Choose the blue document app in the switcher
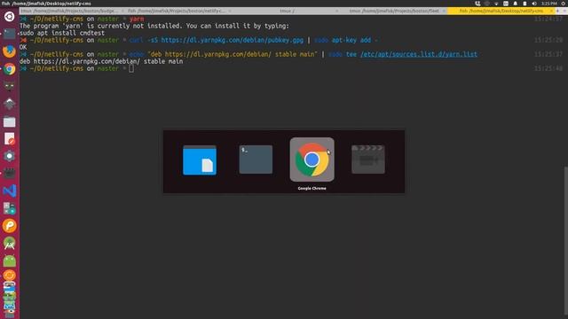 (x=200, y=160)
